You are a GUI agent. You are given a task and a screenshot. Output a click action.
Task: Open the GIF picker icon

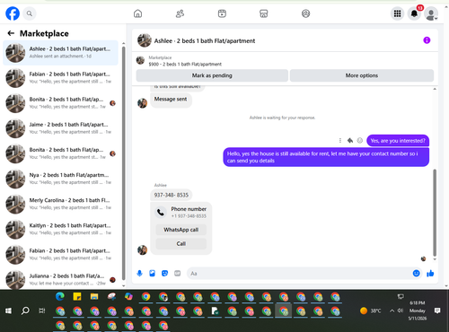178,273
